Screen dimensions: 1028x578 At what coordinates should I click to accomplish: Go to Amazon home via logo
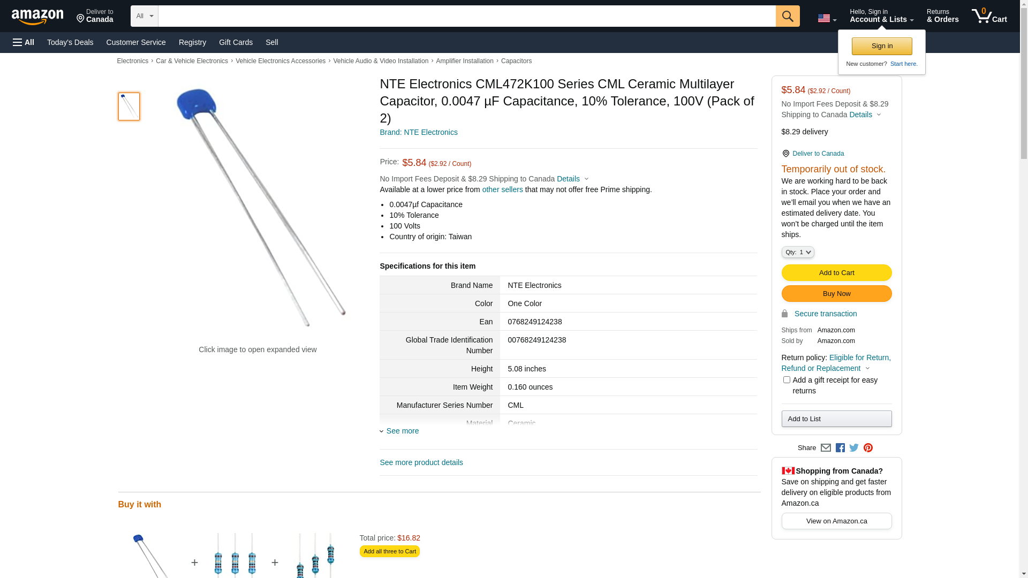click(x=37, y=17)
